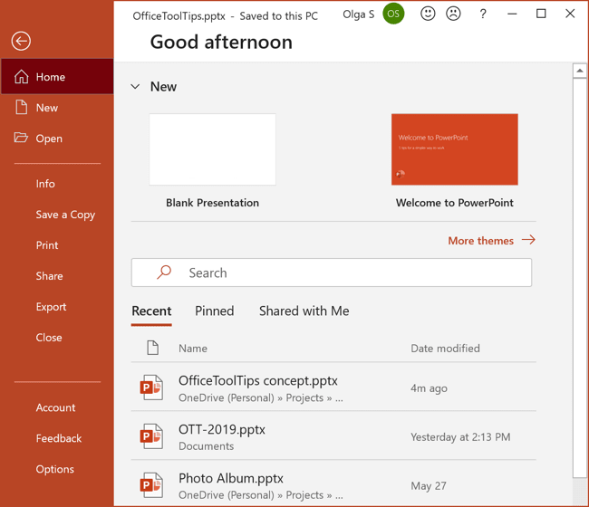Click PowerPoint file icon for OTT-2019.pptx
Image resolution: width=589 pixels, height=507 pixels.
[x=151, y=436]
